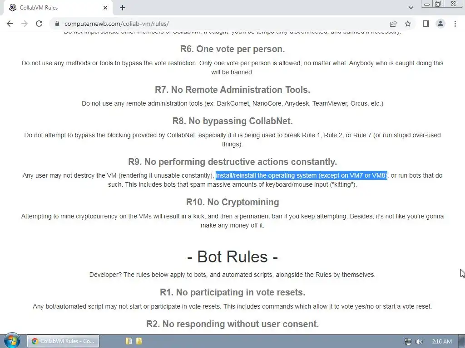Select the CollabVM Rules tab
The image size is (465, 348).
point(58,8)
